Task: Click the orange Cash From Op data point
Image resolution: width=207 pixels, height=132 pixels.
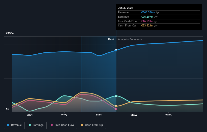Action: (x=116, y=106)
